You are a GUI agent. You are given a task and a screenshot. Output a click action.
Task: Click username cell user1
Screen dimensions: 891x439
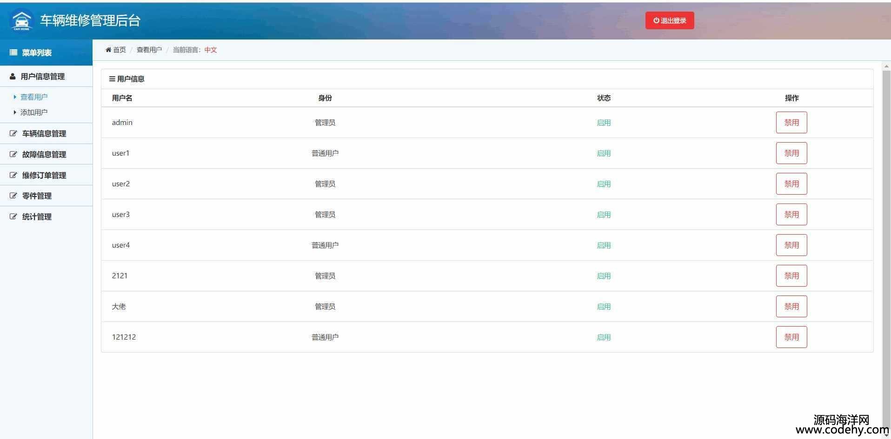[121, 153]
